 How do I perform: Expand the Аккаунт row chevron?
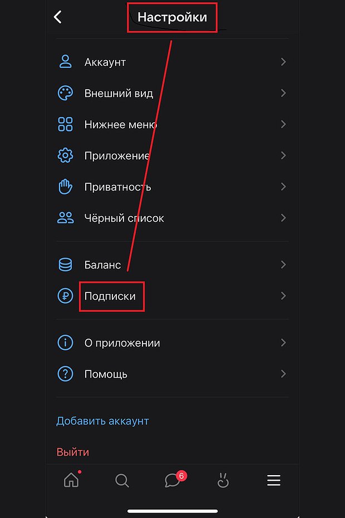point(283,62)
